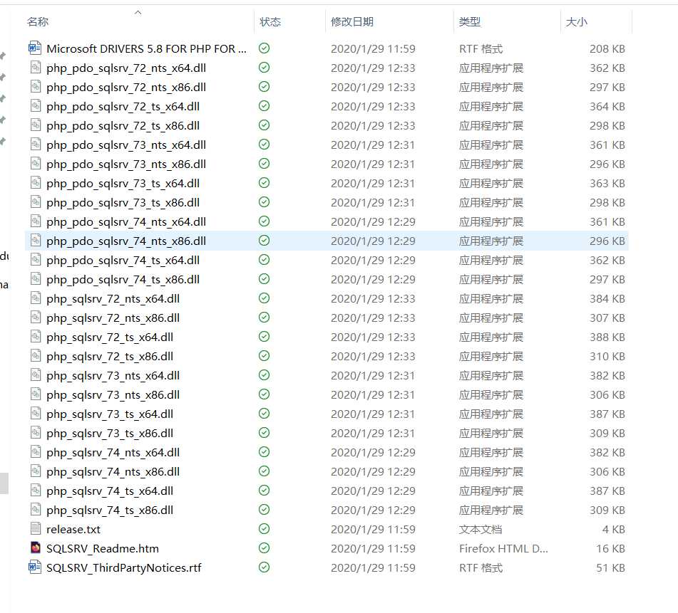Select file SQLSRV_Readme.htm by its name
678x613 pixels.
[x=103, y=549]
